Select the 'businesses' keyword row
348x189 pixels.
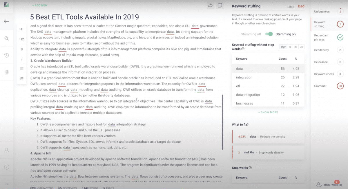(x=268, y=103)
